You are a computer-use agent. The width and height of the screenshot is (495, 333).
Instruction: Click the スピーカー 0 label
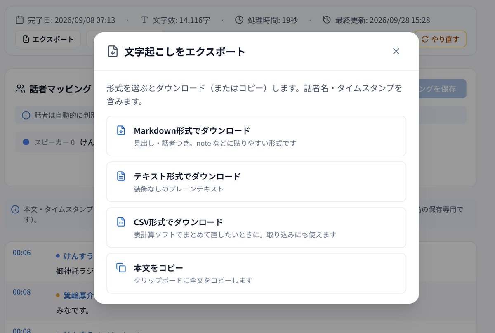pyautogui.click(x=54, y=142)
